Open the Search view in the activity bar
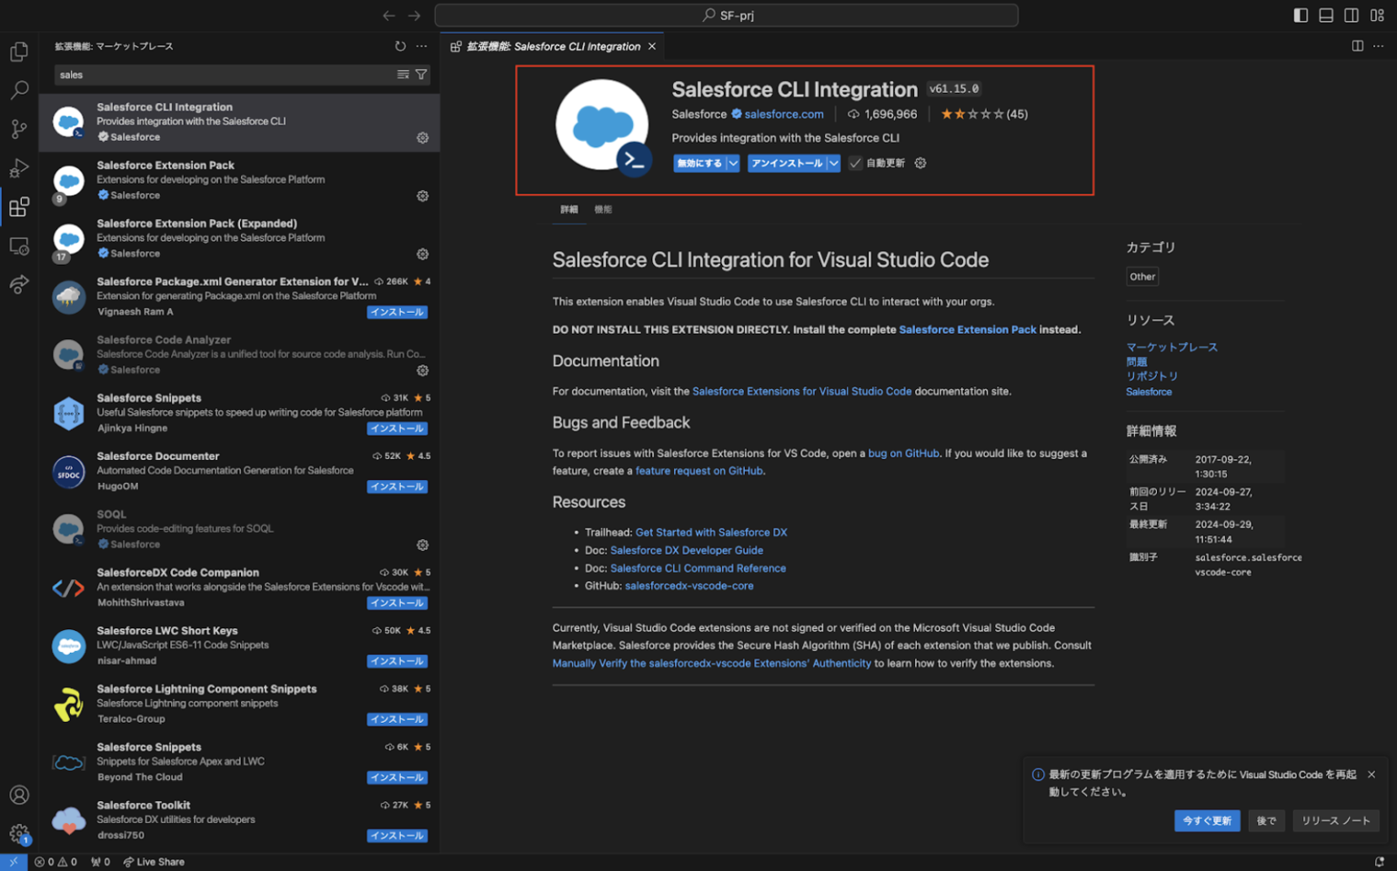1397x871 pixels. (18, 90)
